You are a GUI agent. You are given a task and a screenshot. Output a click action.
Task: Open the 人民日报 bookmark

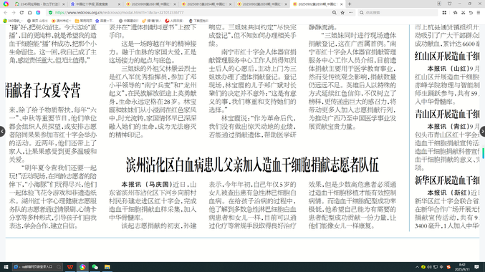174,21
